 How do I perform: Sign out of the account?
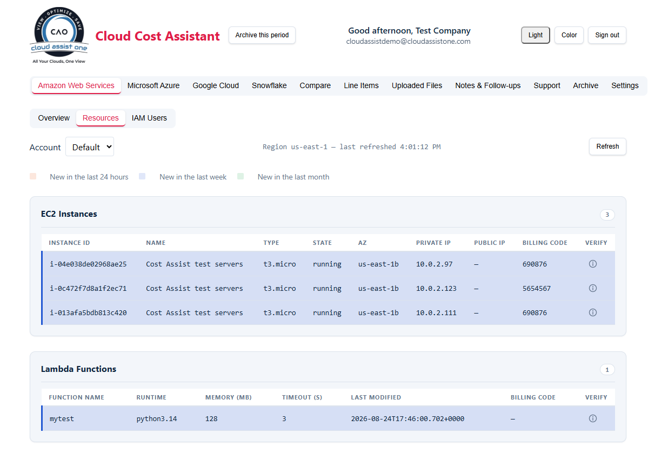(607, 35)
